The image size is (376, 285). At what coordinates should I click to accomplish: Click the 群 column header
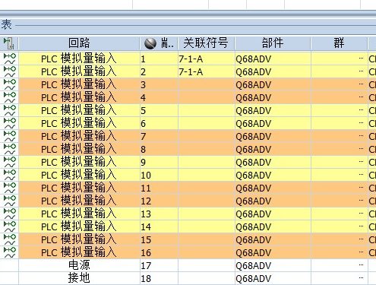point(339,43)
